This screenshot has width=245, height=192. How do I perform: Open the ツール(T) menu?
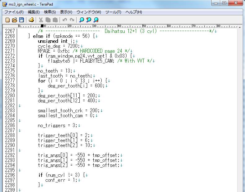tap(113, 12)
